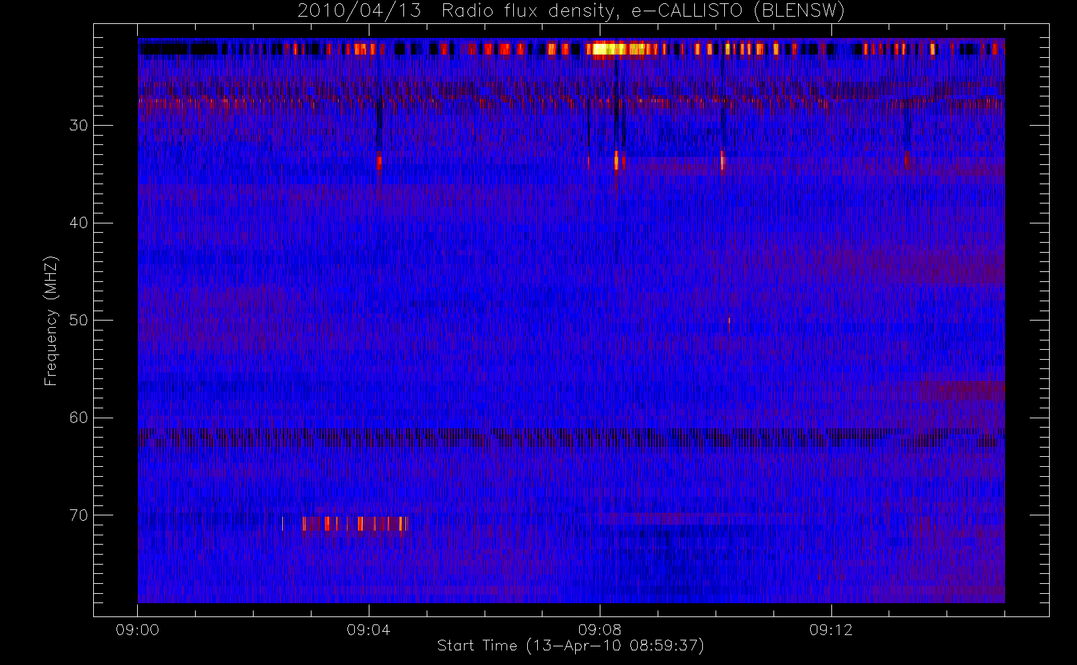Click the 50 frequency tick label
This screenshot has height=665, width=1077.
click(x=79, y=321)
